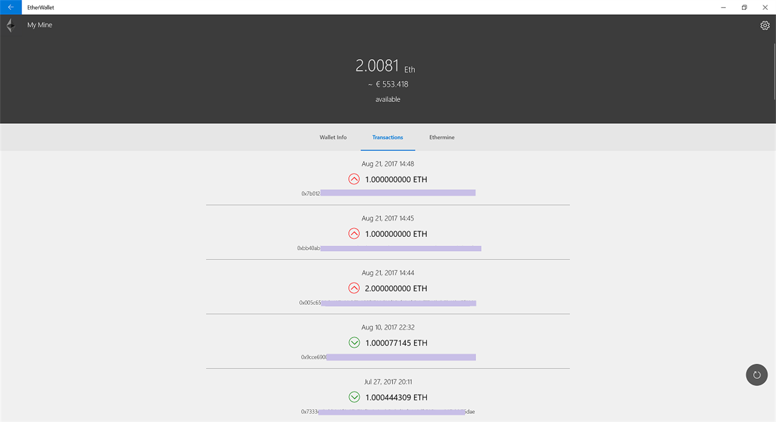
Task: Click green incoming arrow of 1.000077145 ETH
Action: (x=354, y=342)
